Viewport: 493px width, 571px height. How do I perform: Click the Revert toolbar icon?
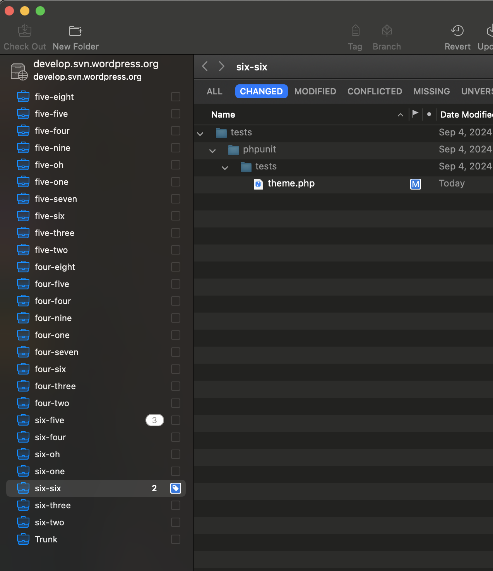point(457,31)
